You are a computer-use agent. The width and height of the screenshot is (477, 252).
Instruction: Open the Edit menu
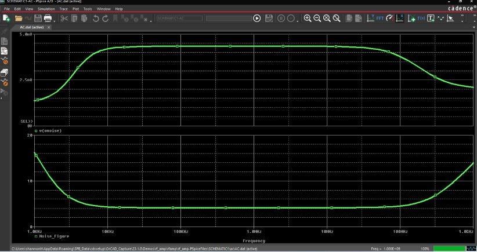[17, 9]
